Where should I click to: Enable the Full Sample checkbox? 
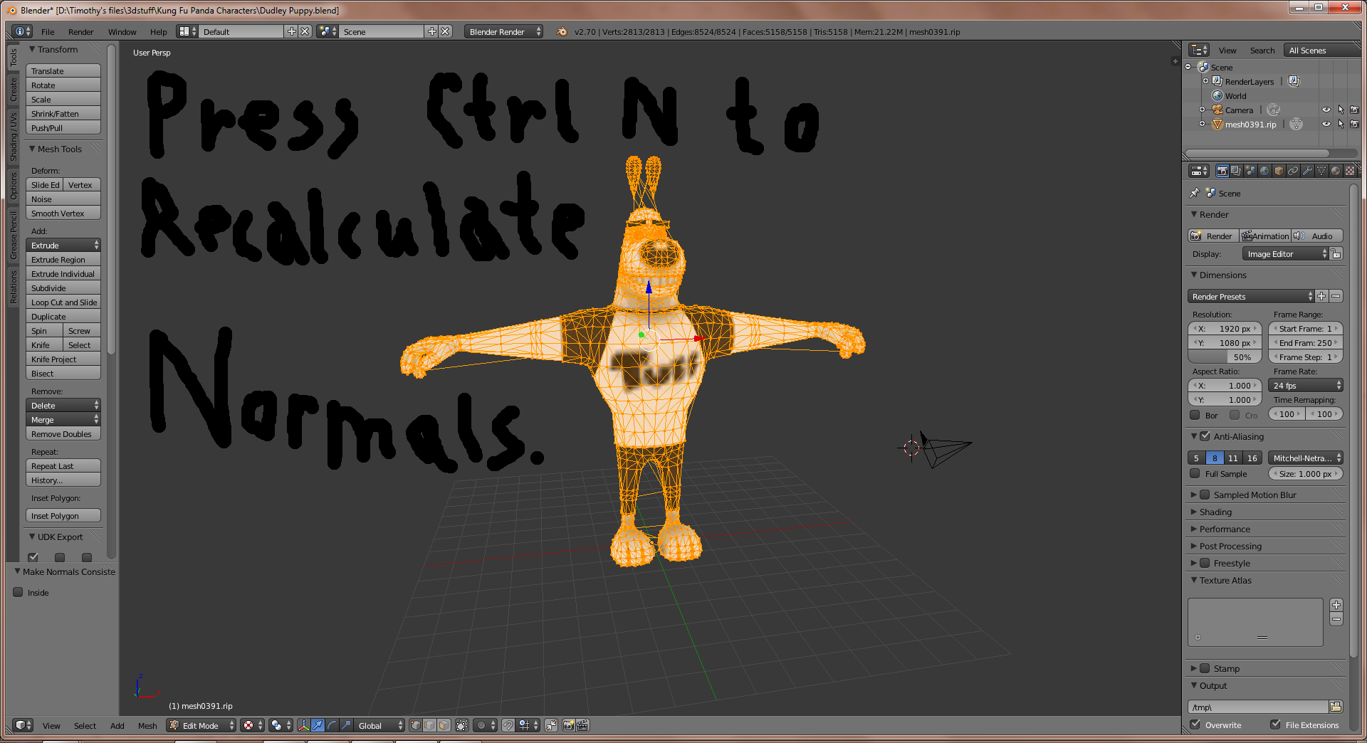click(x=1195, y=473)
